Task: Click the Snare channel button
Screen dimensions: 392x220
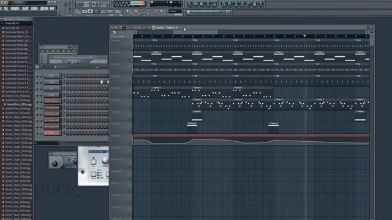Action: tap(51, 95)
